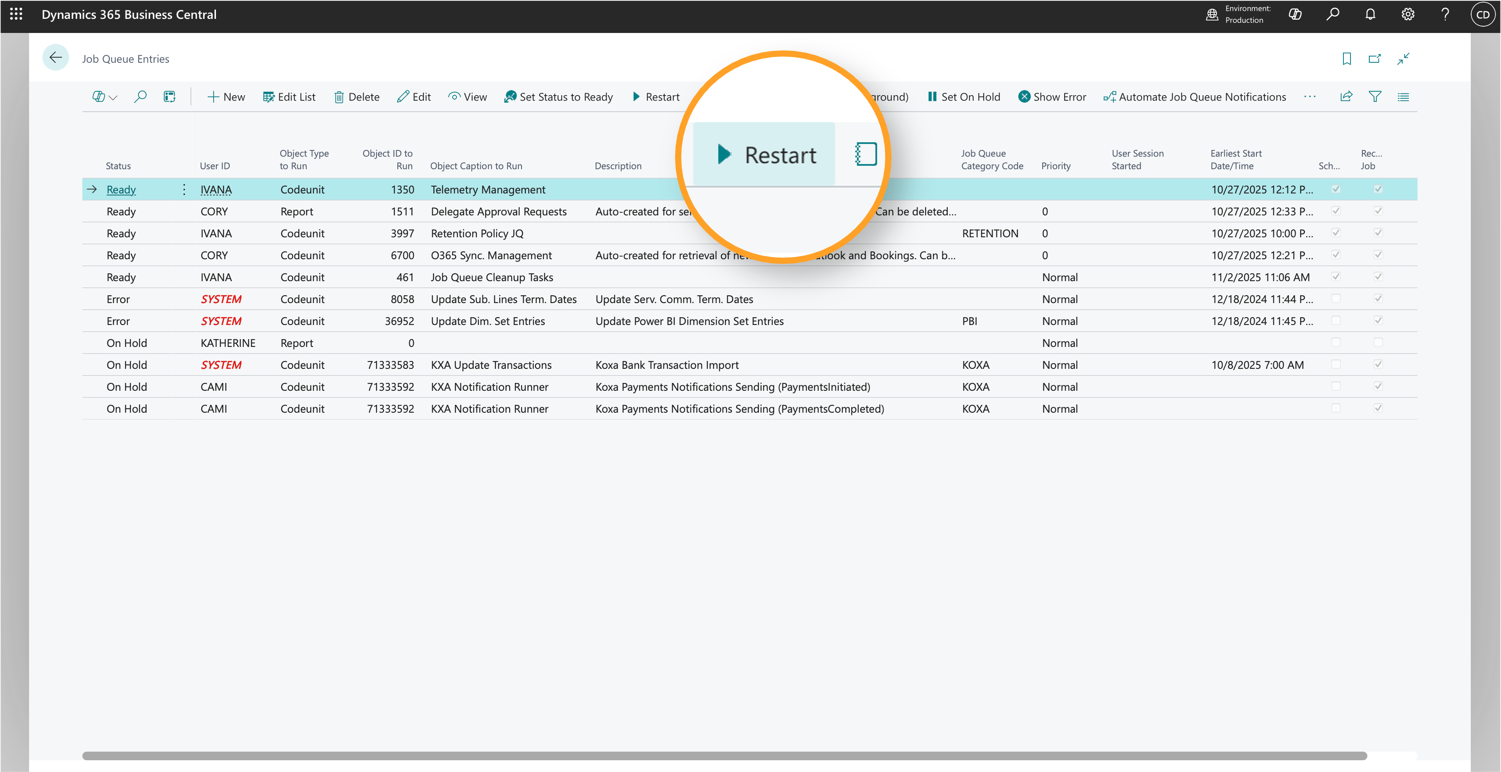Select the Koxa Bank Transaction Import cell

pyautogui.click(x=666, y=365)
